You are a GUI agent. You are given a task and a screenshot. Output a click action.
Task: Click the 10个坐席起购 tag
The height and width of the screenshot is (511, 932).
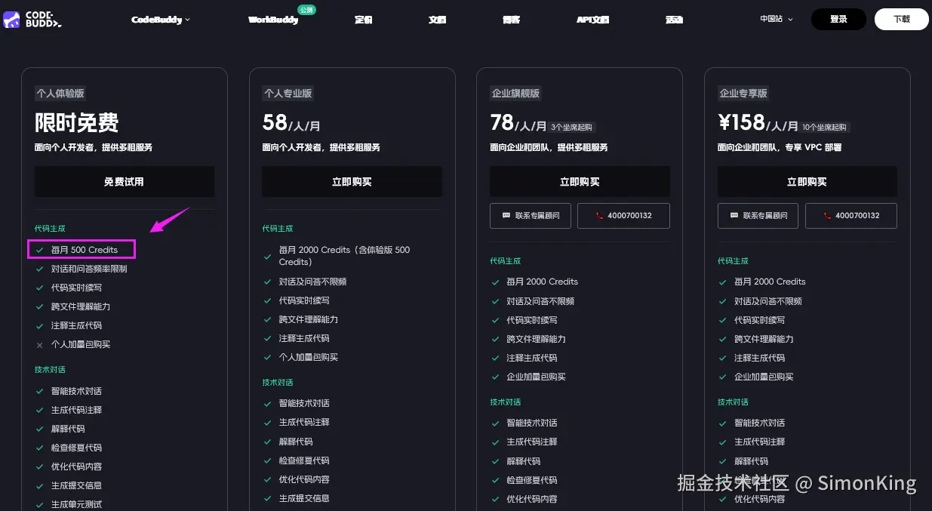(x=824, y=127)
